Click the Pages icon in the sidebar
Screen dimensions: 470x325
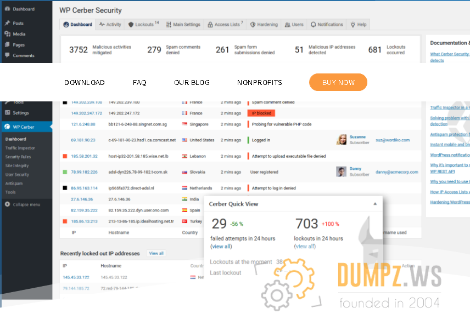[7, 45]
